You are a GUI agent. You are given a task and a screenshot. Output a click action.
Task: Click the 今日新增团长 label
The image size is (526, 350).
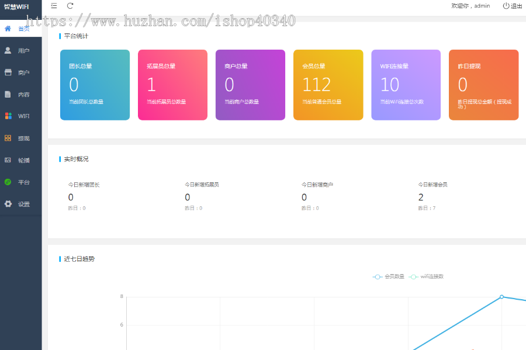click(x=84, y=185)
